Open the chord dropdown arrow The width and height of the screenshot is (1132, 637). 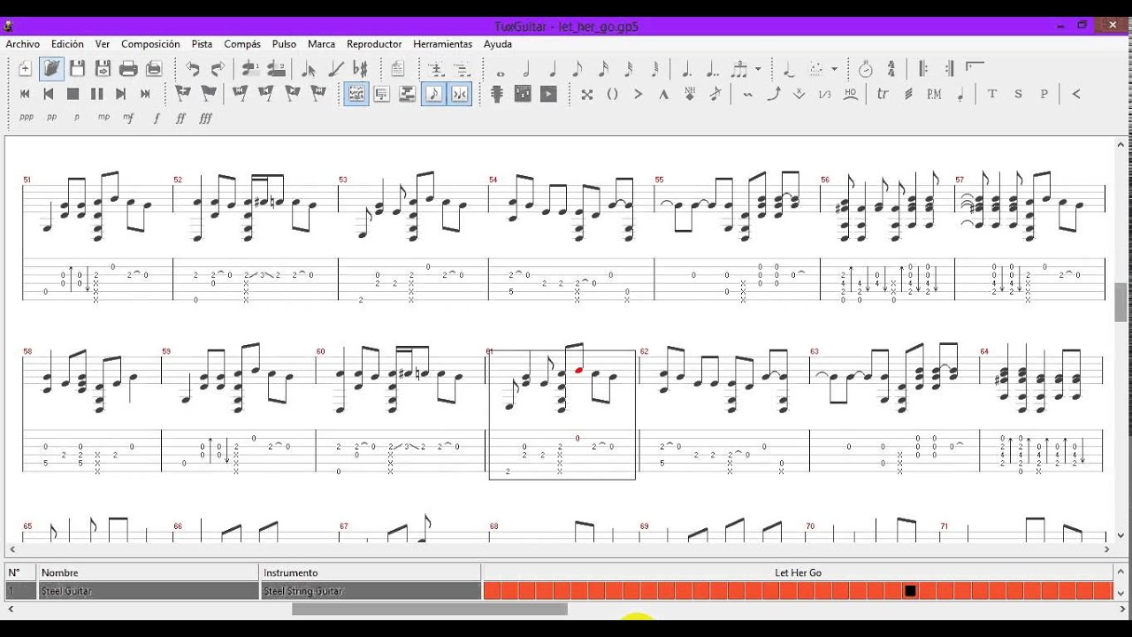834,68
